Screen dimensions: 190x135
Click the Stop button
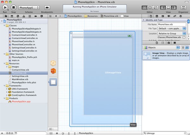(x=13, y=8)
